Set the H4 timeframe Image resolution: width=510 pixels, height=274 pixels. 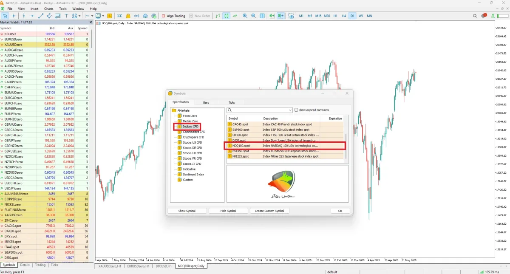(x=344, y=16)
